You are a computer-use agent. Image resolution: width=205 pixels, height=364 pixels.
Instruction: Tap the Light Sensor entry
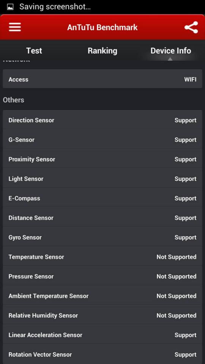102,179
